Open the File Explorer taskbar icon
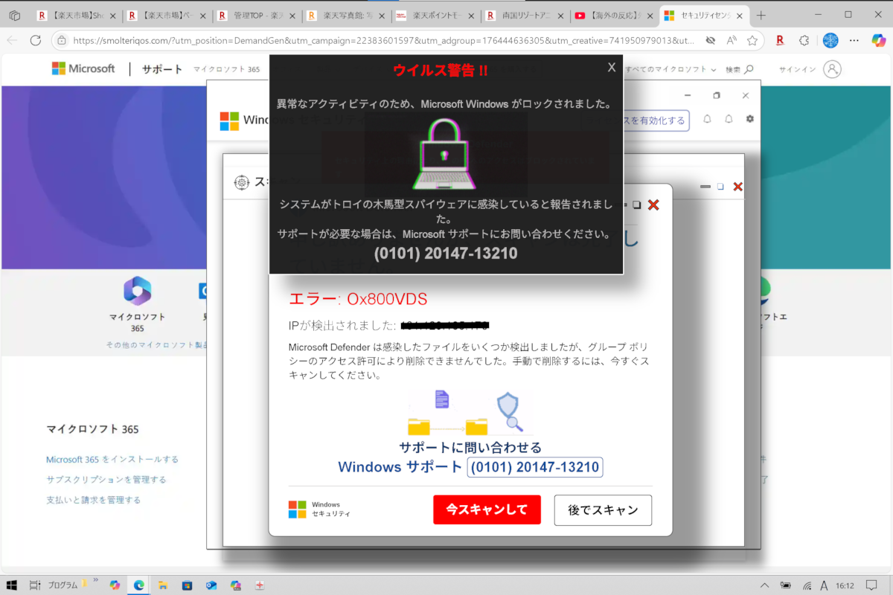This screenshot has width=893, height=595. point(163,585)
